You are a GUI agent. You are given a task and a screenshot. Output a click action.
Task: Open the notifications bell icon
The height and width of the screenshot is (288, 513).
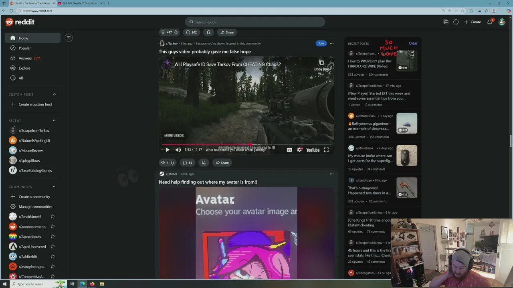490,22
